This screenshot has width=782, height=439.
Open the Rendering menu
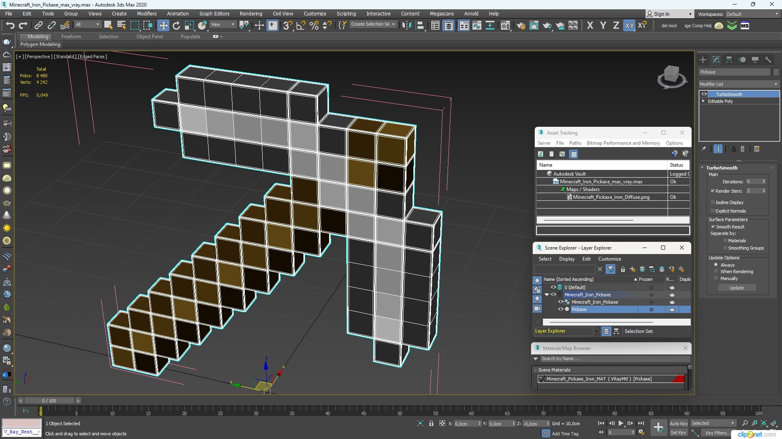click(x=250, y=13)
